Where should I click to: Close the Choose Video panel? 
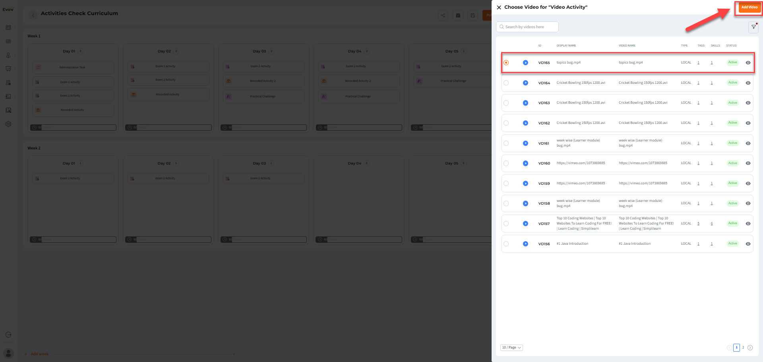point(499,8)
